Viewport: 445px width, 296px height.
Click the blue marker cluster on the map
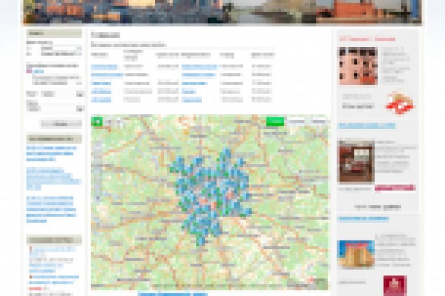211,195
